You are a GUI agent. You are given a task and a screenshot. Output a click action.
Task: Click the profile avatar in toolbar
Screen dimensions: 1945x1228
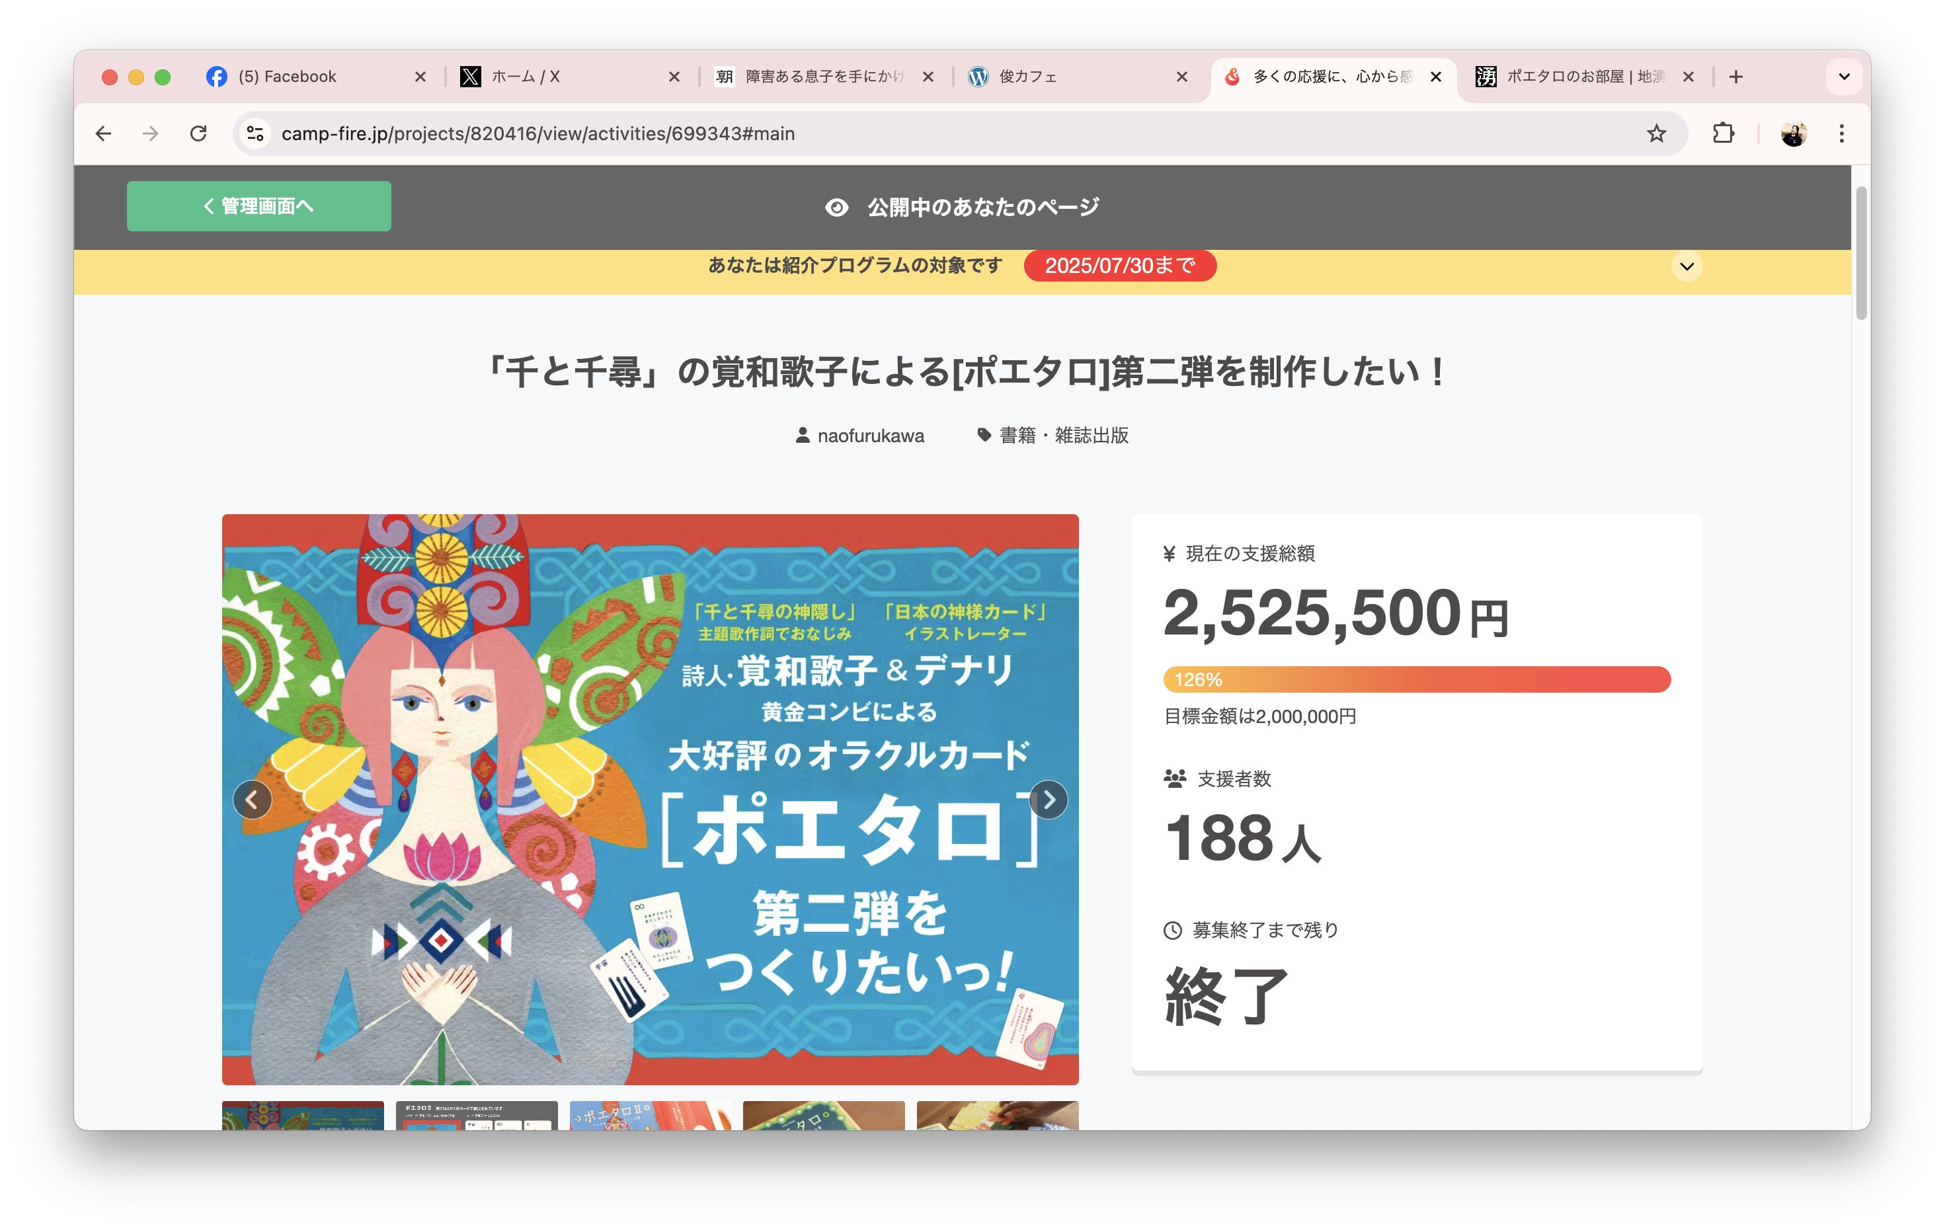[1793, 134]
